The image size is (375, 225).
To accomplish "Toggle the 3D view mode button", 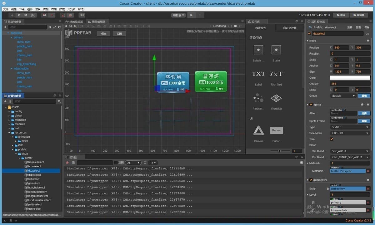I will point(82,15).
